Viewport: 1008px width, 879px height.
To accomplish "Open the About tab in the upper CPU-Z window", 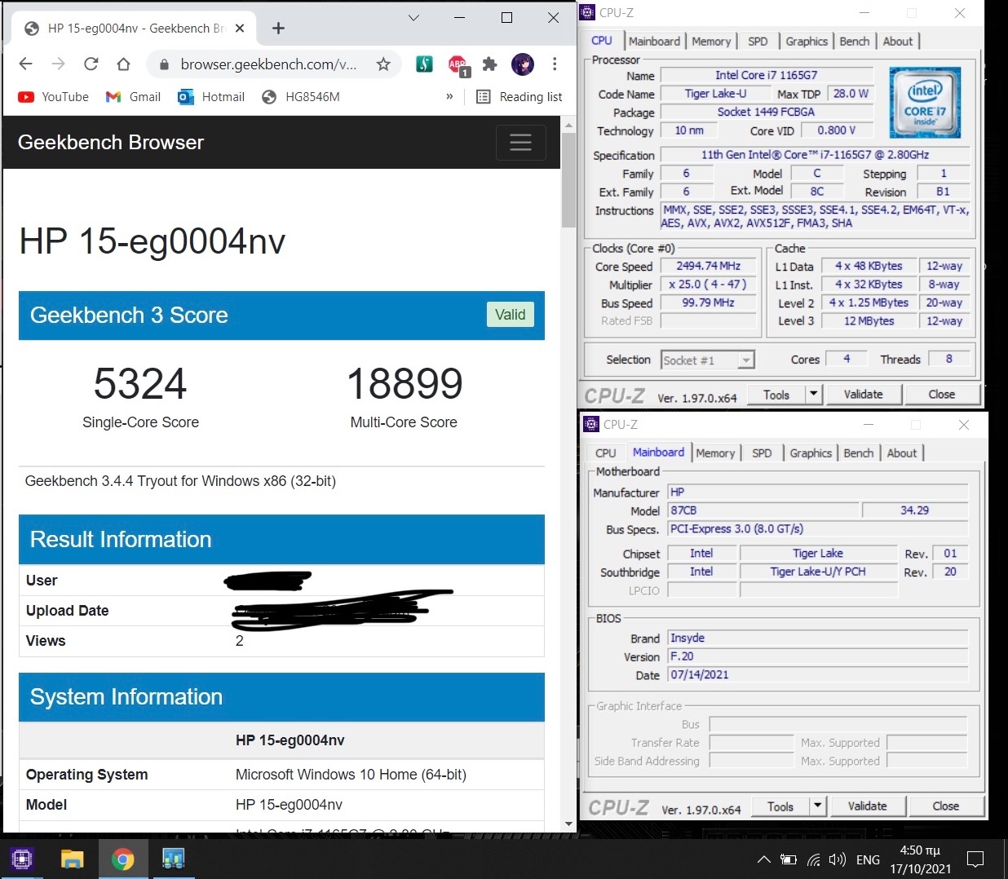I will pos(898,42).
